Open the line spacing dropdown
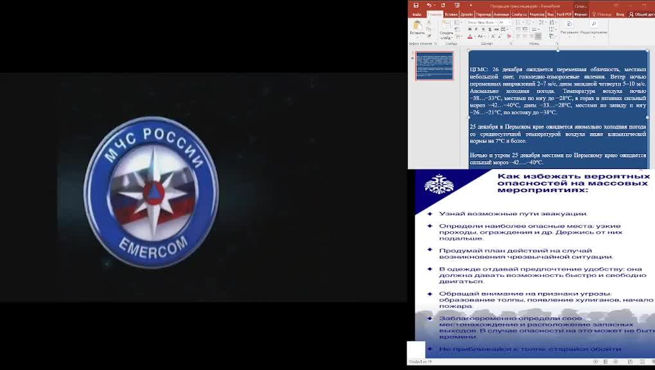 (x=543, y=22)
